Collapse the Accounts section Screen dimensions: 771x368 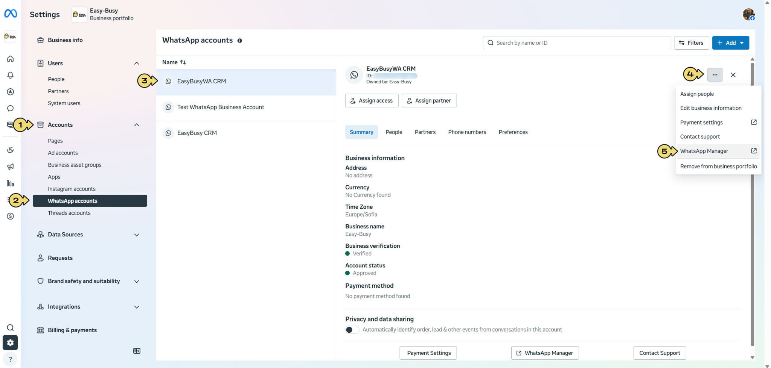[137, 125]
